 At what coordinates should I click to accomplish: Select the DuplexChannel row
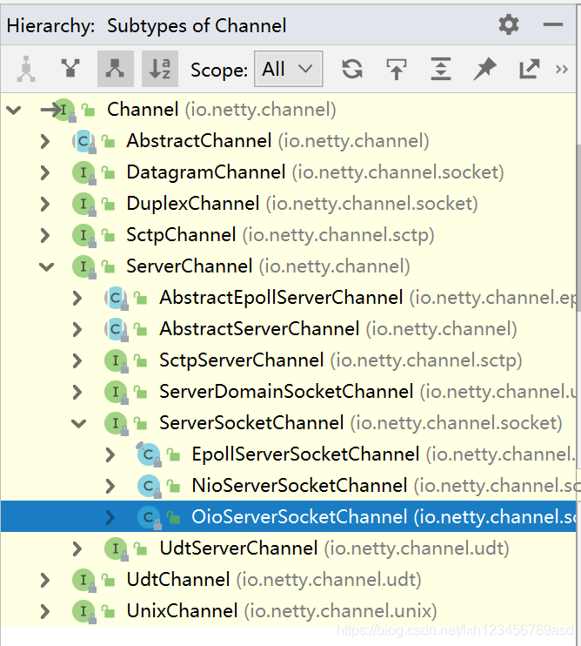click(288, 204)
